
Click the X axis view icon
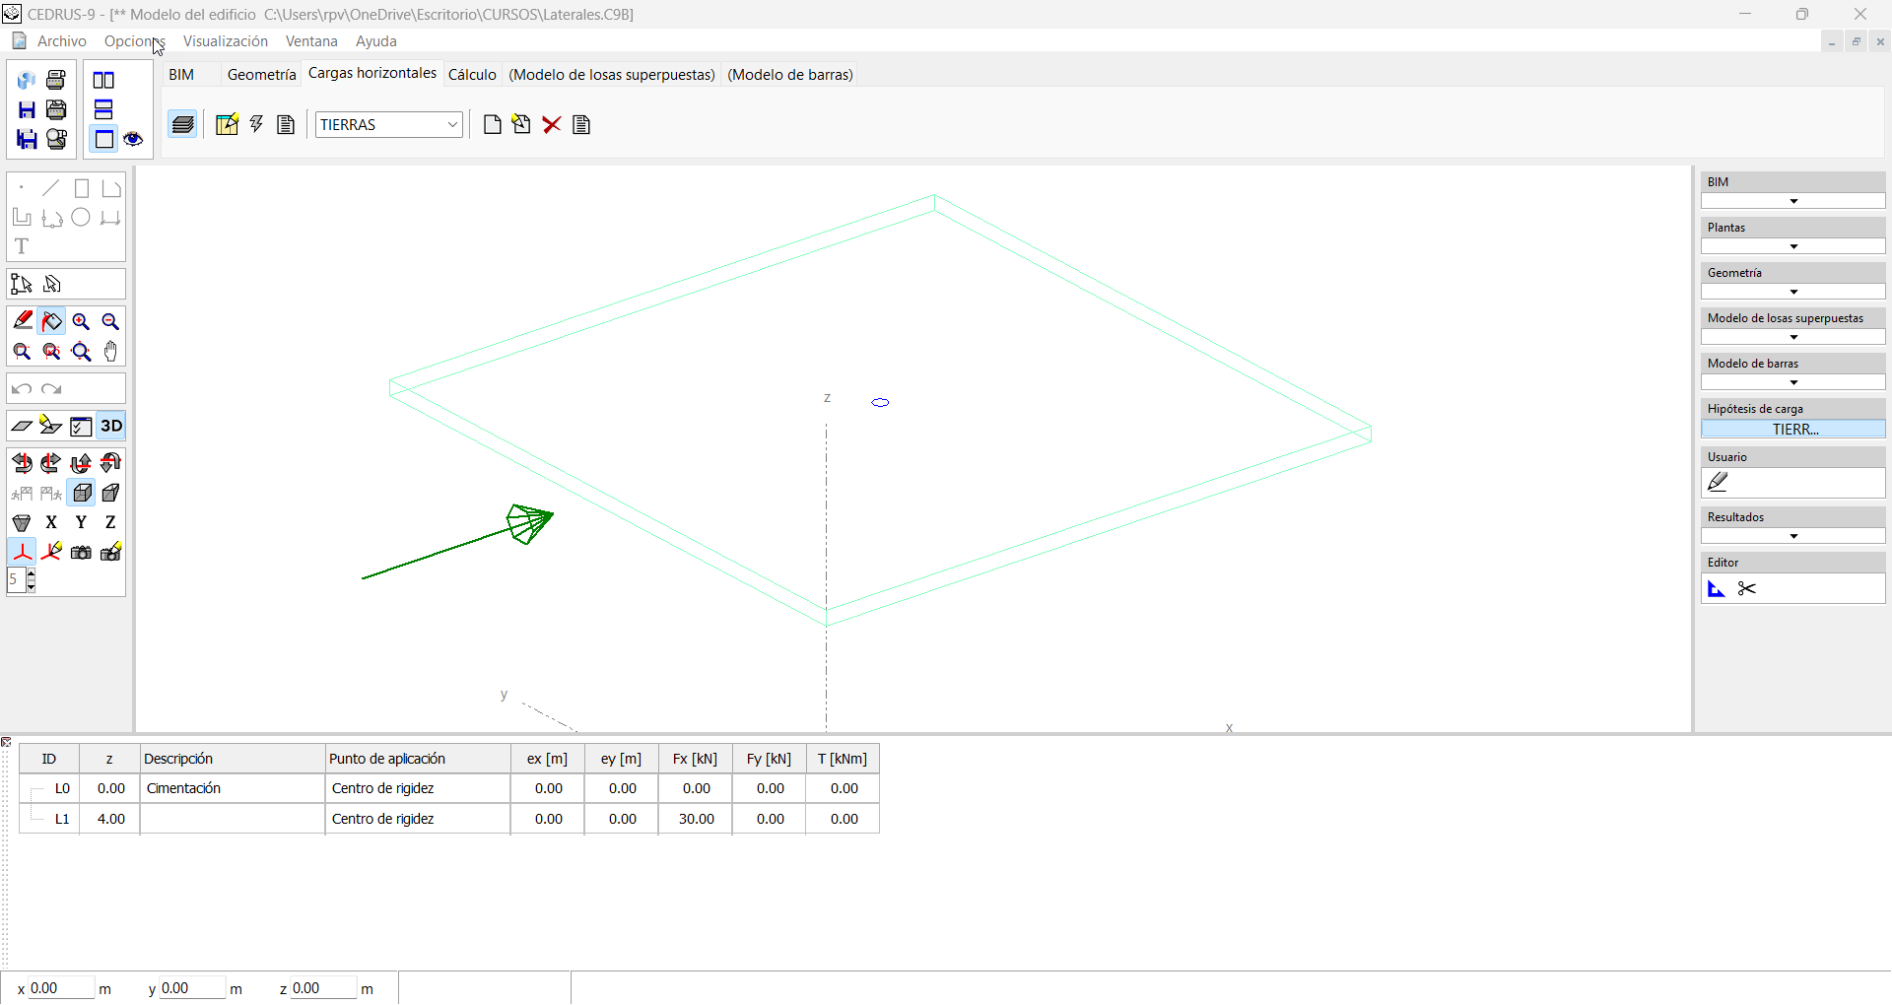51,522
